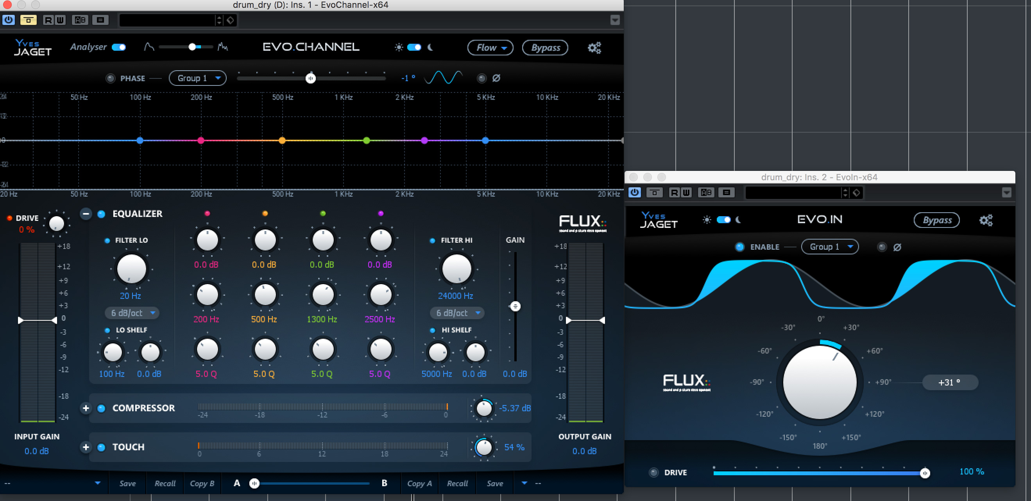The width and height of the screenshot is (1031, 501).
Task: Click the A/B morph slider handle
Action: (x=254, y=483)
